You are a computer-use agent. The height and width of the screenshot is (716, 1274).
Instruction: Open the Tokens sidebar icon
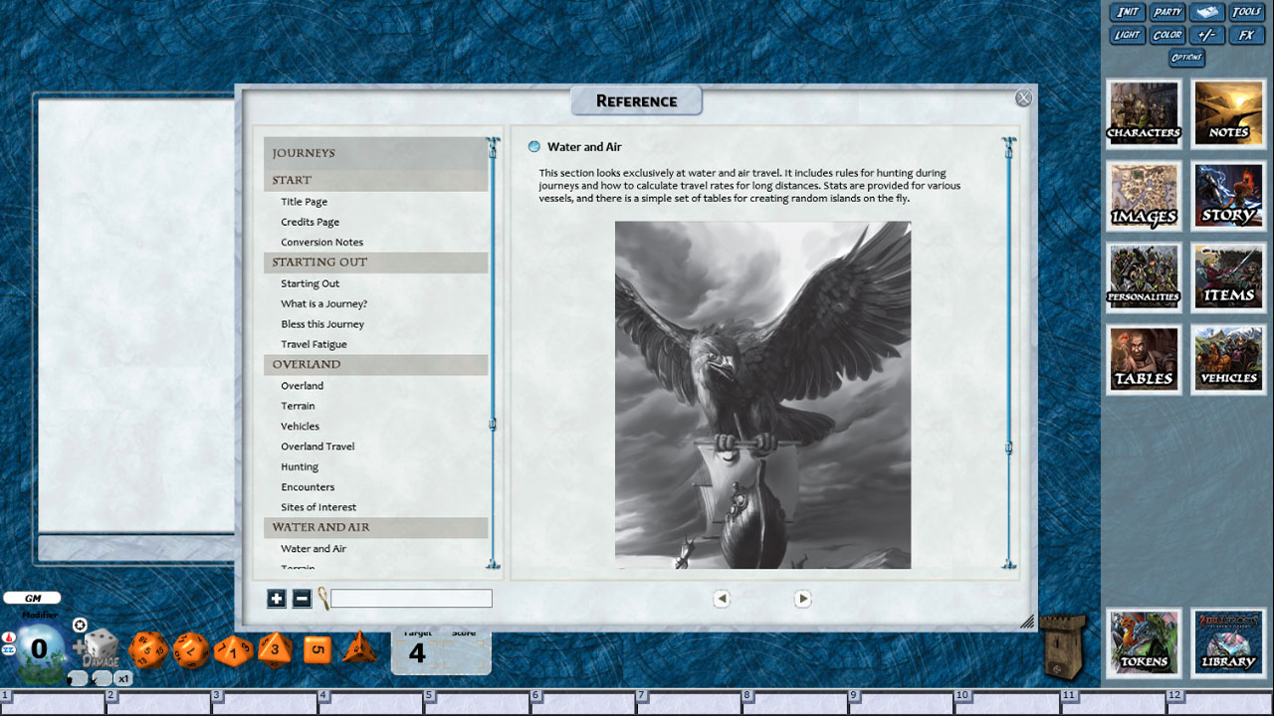click(1144, 642)
